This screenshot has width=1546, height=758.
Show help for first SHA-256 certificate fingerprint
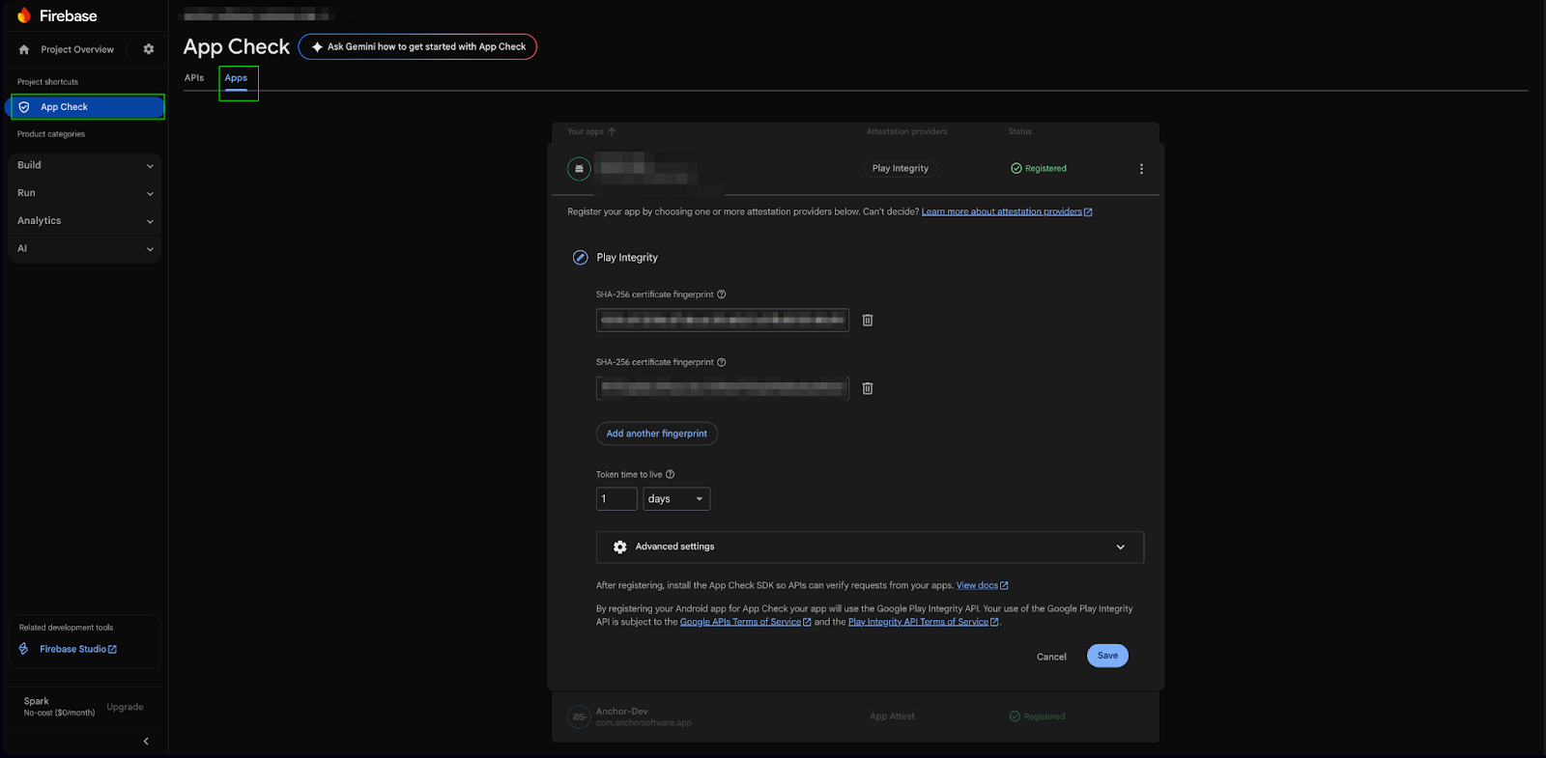722,295
